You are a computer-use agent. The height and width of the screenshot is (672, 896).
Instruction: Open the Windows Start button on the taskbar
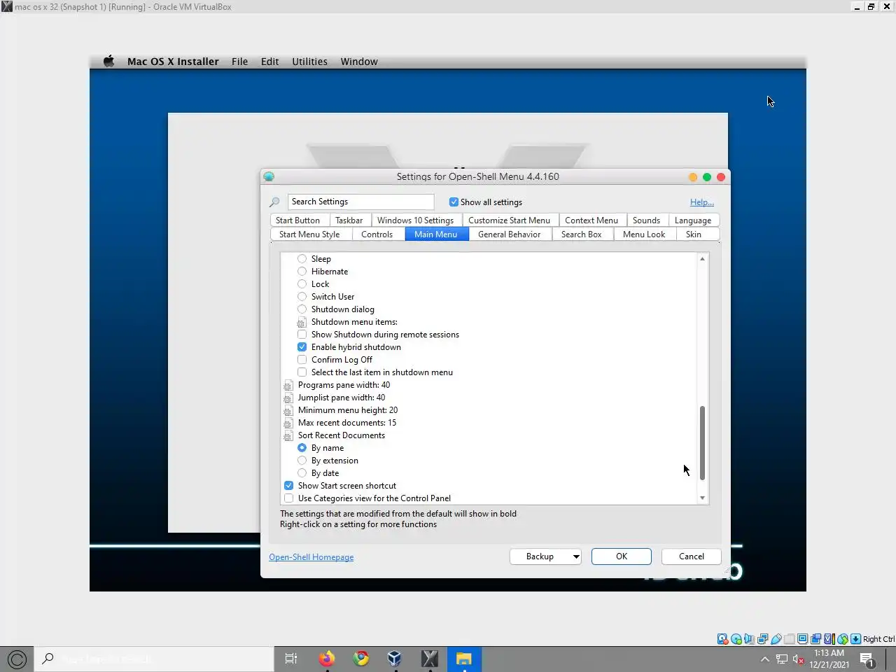pyautogui.click(x=17, y=659)
